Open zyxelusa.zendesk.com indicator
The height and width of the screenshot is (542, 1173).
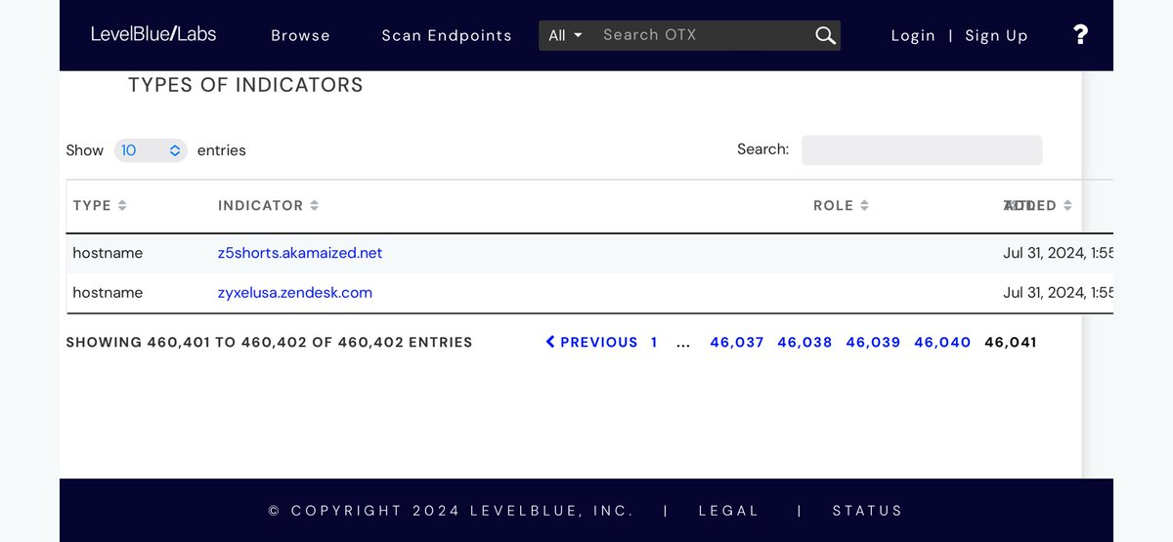[294, 293]
